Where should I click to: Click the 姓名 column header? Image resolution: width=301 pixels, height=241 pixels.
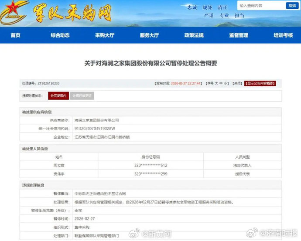coord(59,157)
